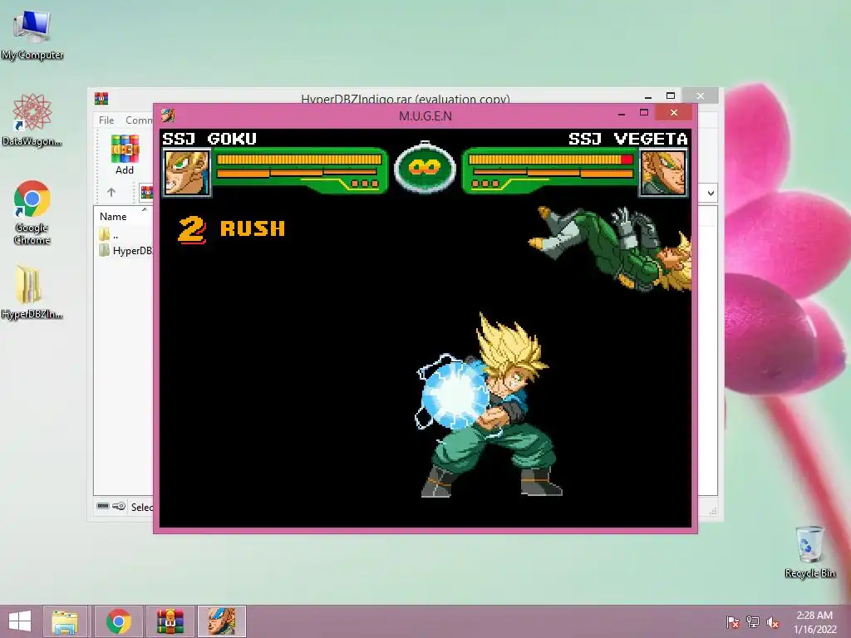The image size is (851, 638).
Task: Click the WinRAR window resize grip
Action: point(713,511)
